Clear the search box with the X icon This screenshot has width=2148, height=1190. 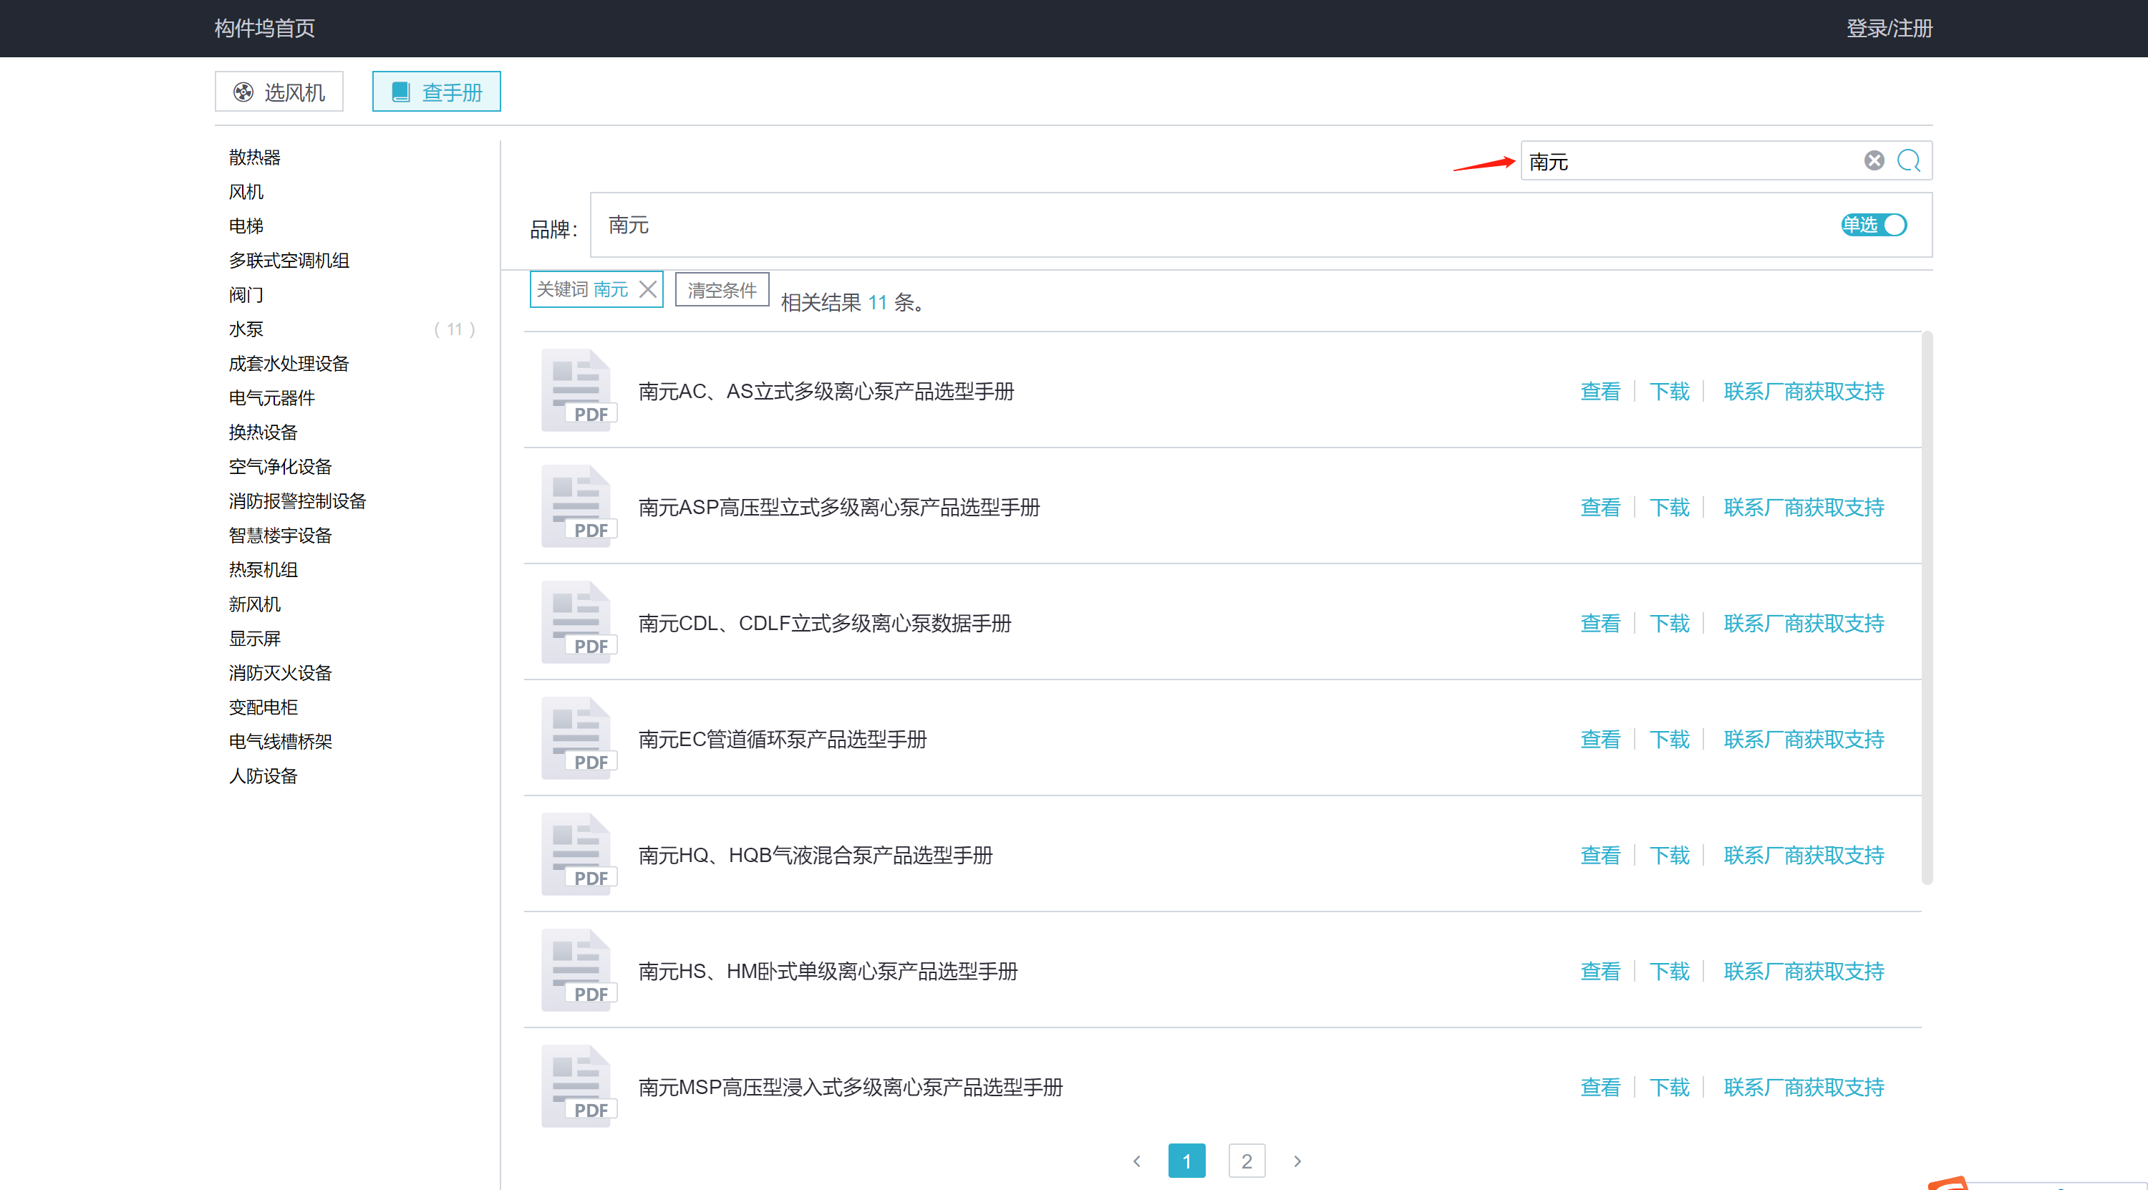[1874, 160]
